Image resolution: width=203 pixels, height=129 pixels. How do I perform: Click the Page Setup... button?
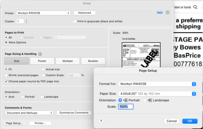[x=15, y=123]
